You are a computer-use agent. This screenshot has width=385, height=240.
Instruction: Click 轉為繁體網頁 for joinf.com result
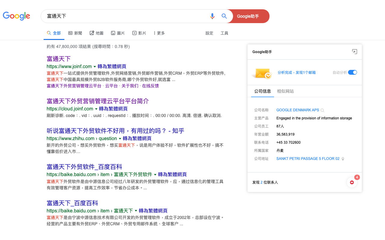pos(112,67)
